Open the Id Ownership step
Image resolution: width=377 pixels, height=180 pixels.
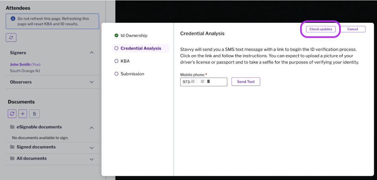(x=134, y=35)
